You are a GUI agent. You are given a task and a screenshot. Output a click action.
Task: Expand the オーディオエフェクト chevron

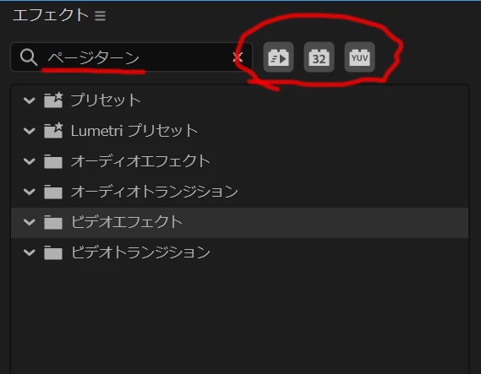pyautogui.click(x=29, y=161)
